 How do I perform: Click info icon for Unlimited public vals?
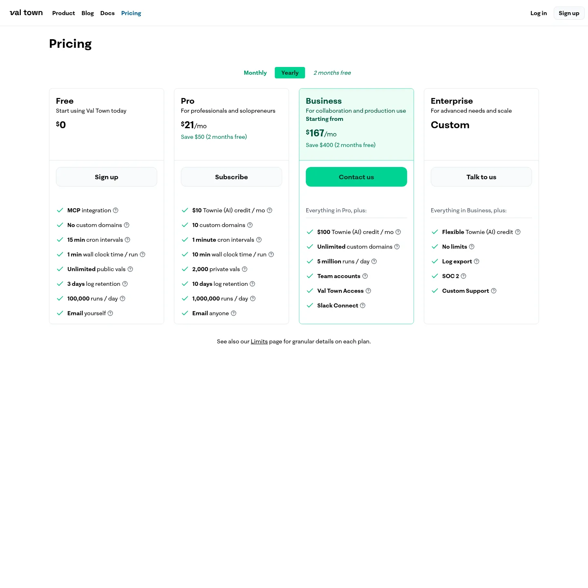[130, 269]
